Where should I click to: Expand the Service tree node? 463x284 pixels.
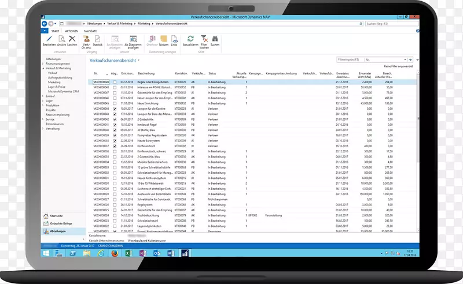(x=43, y=119)
